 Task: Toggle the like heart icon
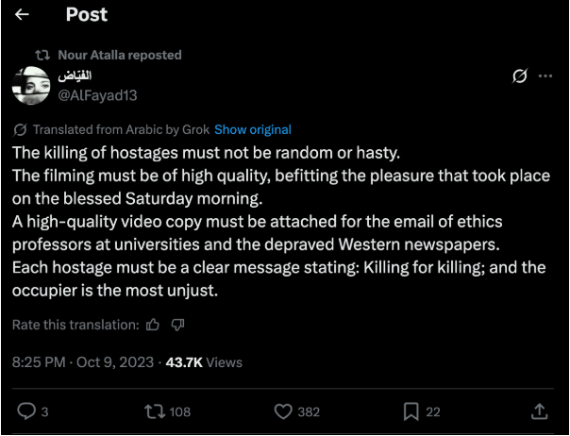pos(282,411)
